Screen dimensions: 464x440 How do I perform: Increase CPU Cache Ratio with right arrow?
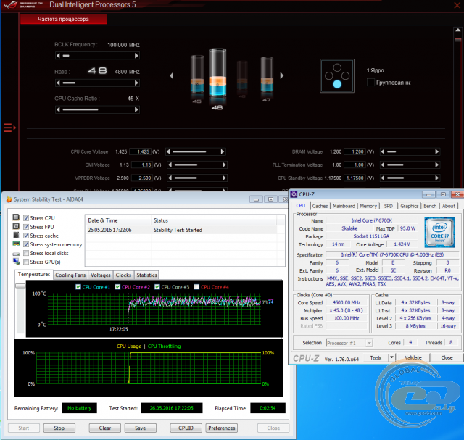coord(136,109)
